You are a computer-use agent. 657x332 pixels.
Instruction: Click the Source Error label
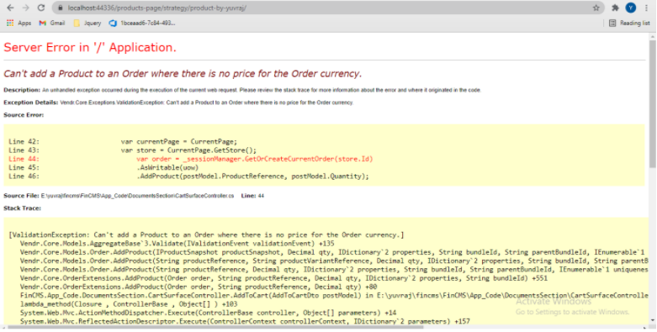[x=24, y=115]
